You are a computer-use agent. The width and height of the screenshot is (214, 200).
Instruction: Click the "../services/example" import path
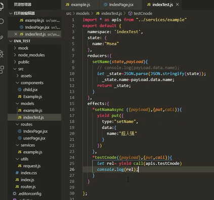click(161, 20)
